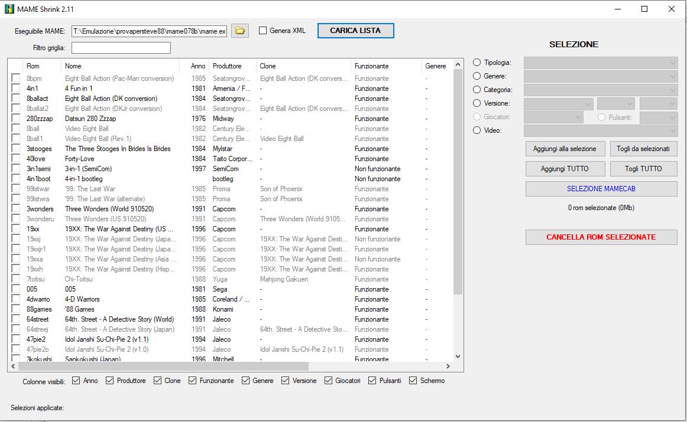
Task: Click the Genere column header in grid
Action: [437, 66]
